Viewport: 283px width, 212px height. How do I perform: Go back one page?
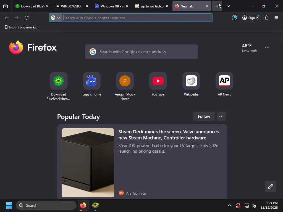click(x=7, y=18)
